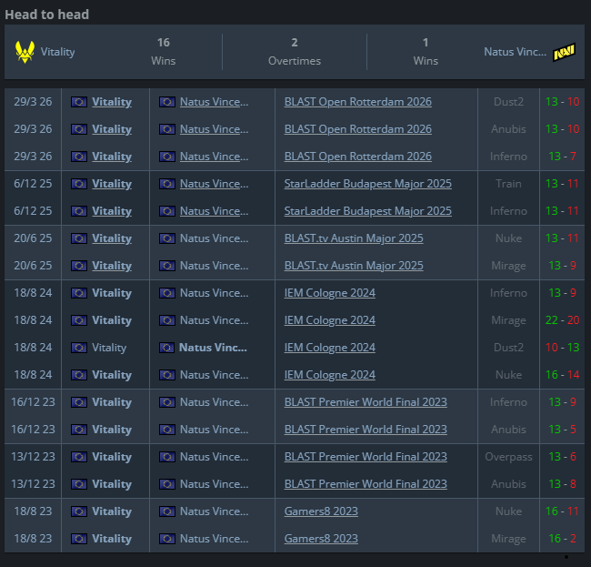Open Natus Vincere link in Anubis 13-10 row
This screenshot has width=591, height=567.
point(214,129)
